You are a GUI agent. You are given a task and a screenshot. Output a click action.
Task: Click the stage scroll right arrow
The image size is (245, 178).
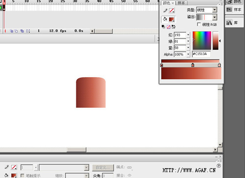216,149
